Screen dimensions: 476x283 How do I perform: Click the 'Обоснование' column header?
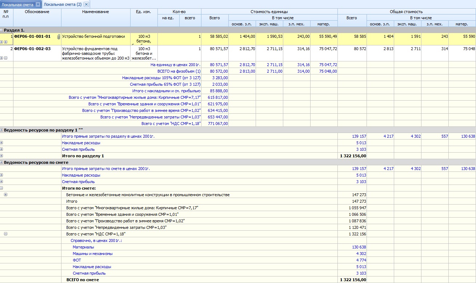37,12
